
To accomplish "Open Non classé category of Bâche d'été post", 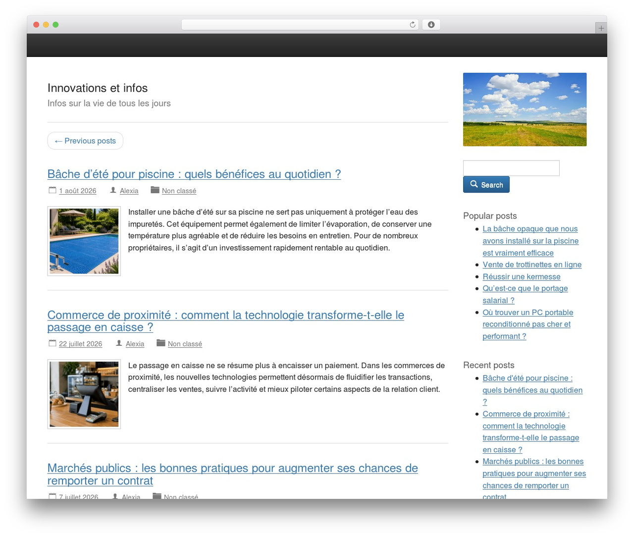I will pyautogui.click(x=179, y=191).
